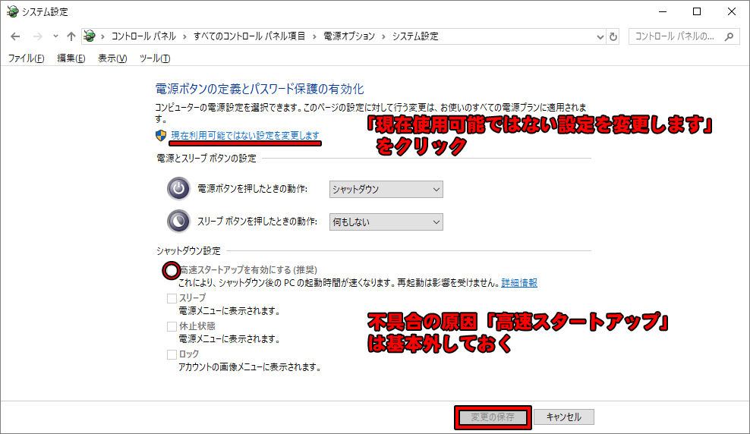Click the sleep button moon icon
The width and height of the screenshot is (750, 434).
coord(178,222)
